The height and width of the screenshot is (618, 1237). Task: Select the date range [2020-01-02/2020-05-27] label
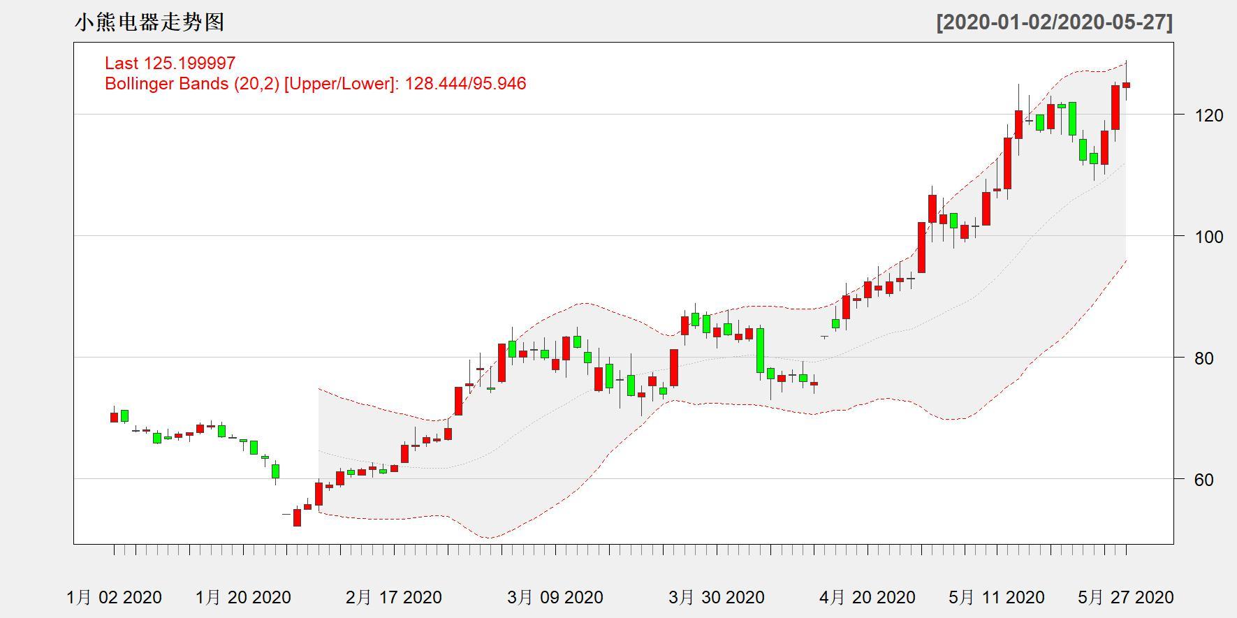pos(1055,22)
